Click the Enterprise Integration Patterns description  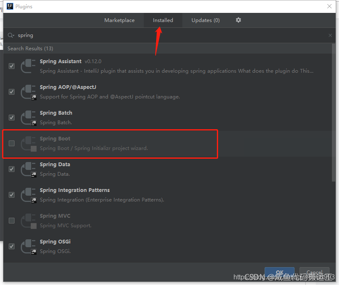click(x=102, y=200)
